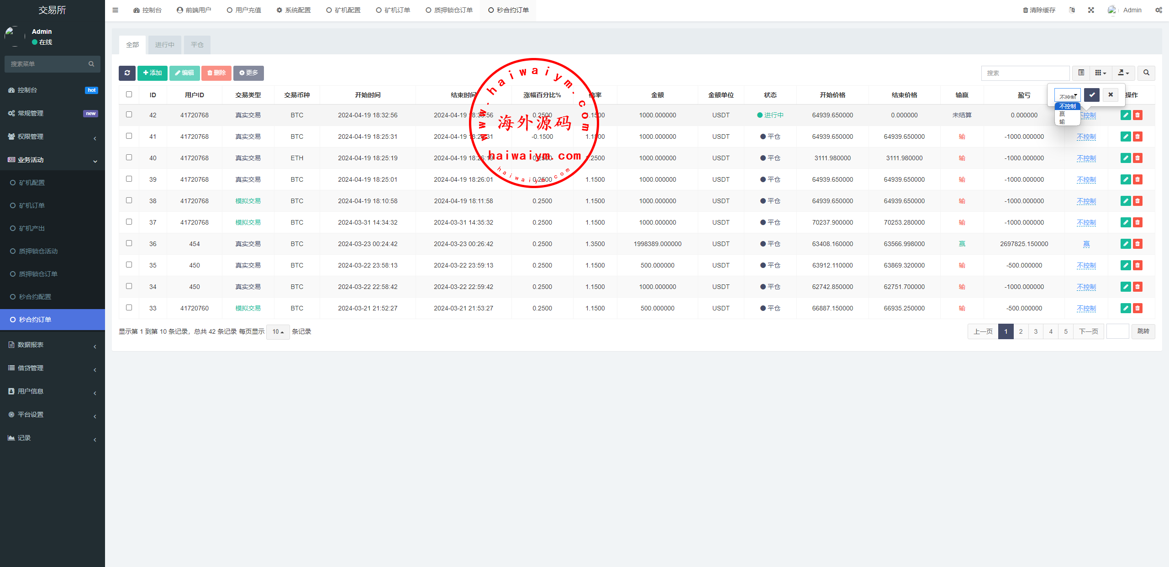Open 秒合约配置 in sidebar menu
Image resolution: width=1169 pixels, height=567 pixels.
[35, 297]
